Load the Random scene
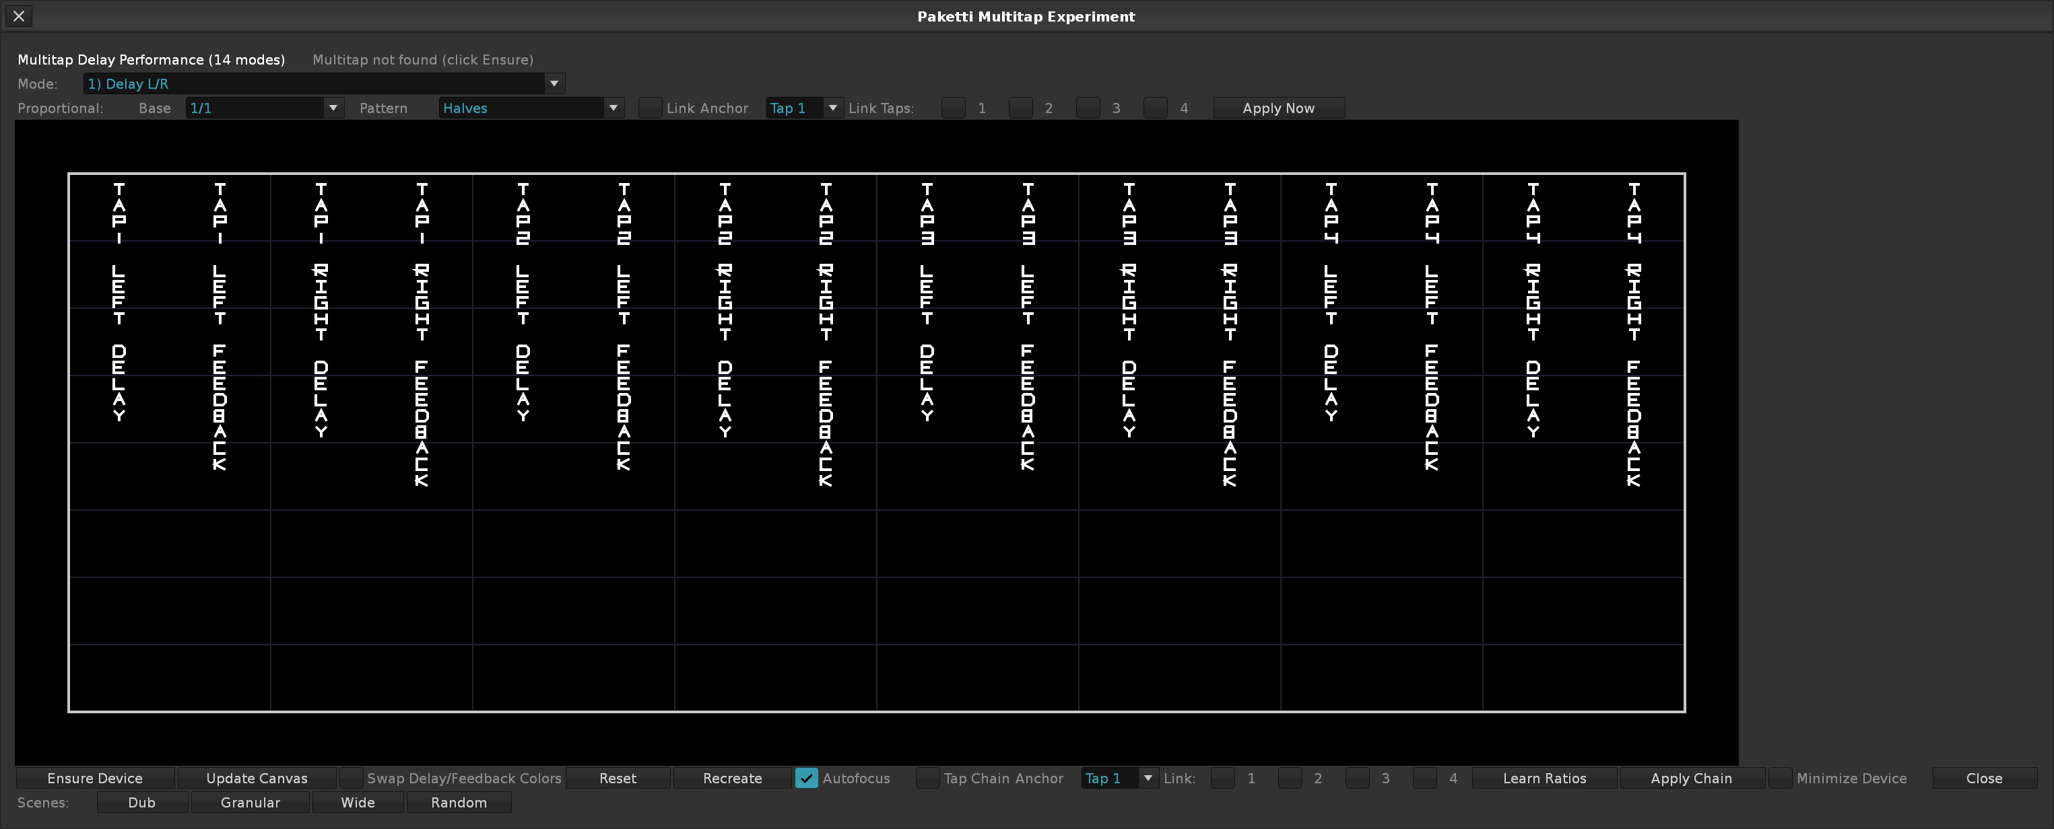This screenshot has height=829, width=2054. tap(459, 803)
